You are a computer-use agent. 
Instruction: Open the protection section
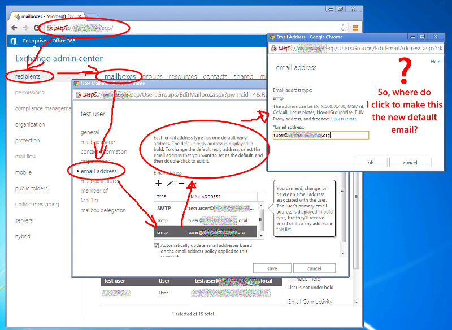(x=27, y=140)
